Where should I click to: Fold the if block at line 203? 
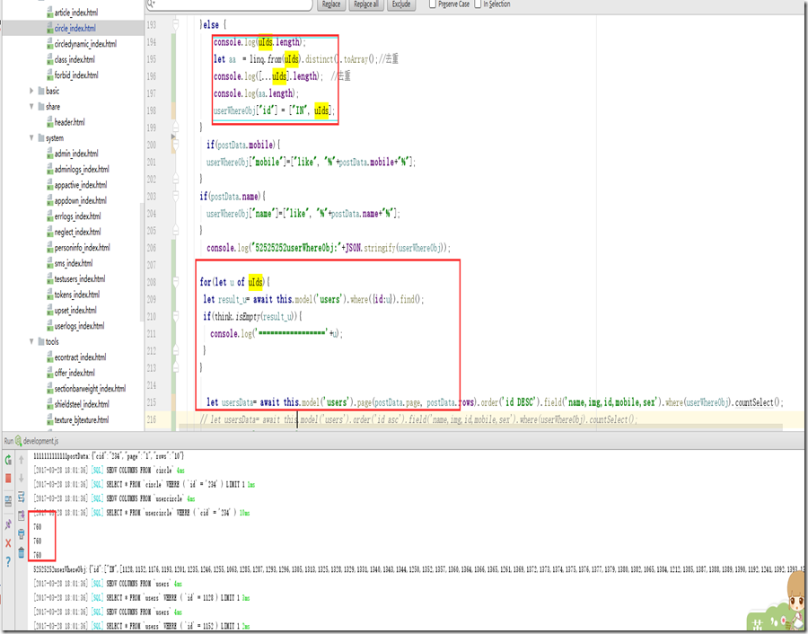tap(176, 197)
